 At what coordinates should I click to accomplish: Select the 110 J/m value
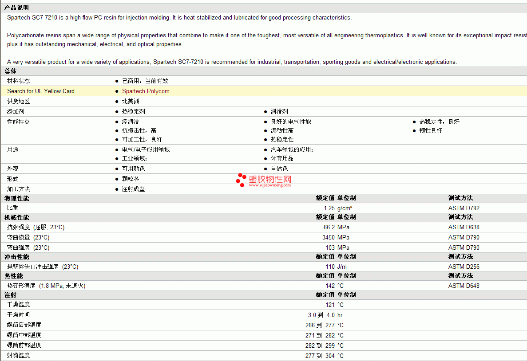click(336, 267)
